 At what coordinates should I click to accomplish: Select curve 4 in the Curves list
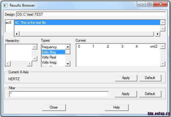137,46
